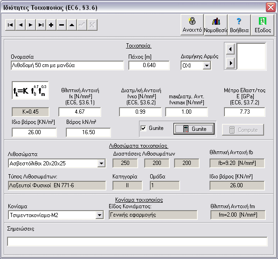Go to previous record arrow
Image resolution: width=278 pixels, height=259 pixels.
pos(21,25)
